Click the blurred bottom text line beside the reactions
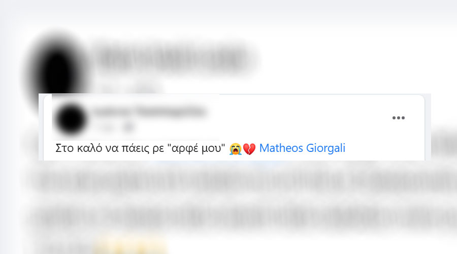457x254 pixels. click(x=61, y=246)
